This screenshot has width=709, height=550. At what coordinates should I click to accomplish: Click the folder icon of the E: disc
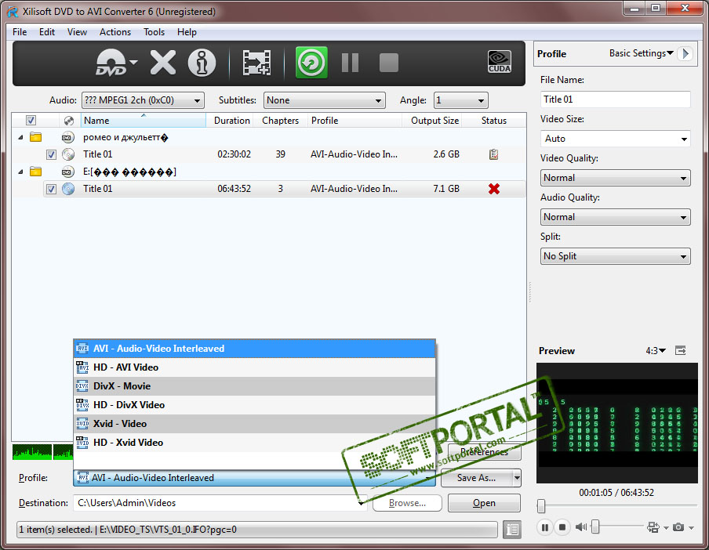(x=36, y=172)
